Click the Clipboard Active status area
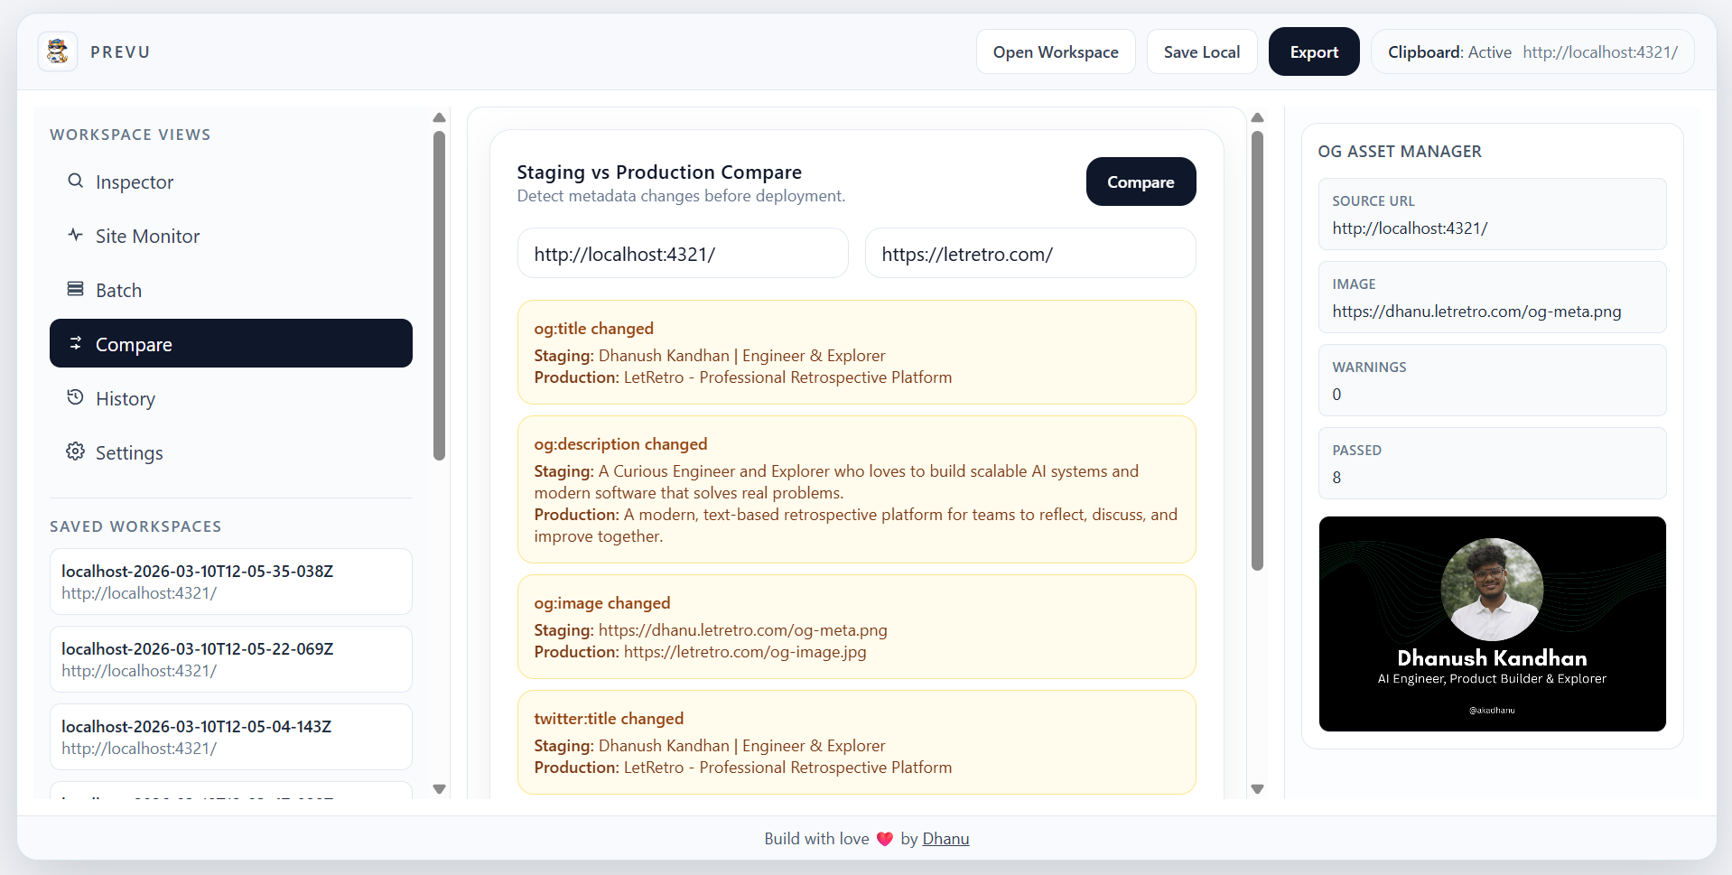Image resolution: width=1732 pixels, height=875 pixels. (x=1532, y=51)
